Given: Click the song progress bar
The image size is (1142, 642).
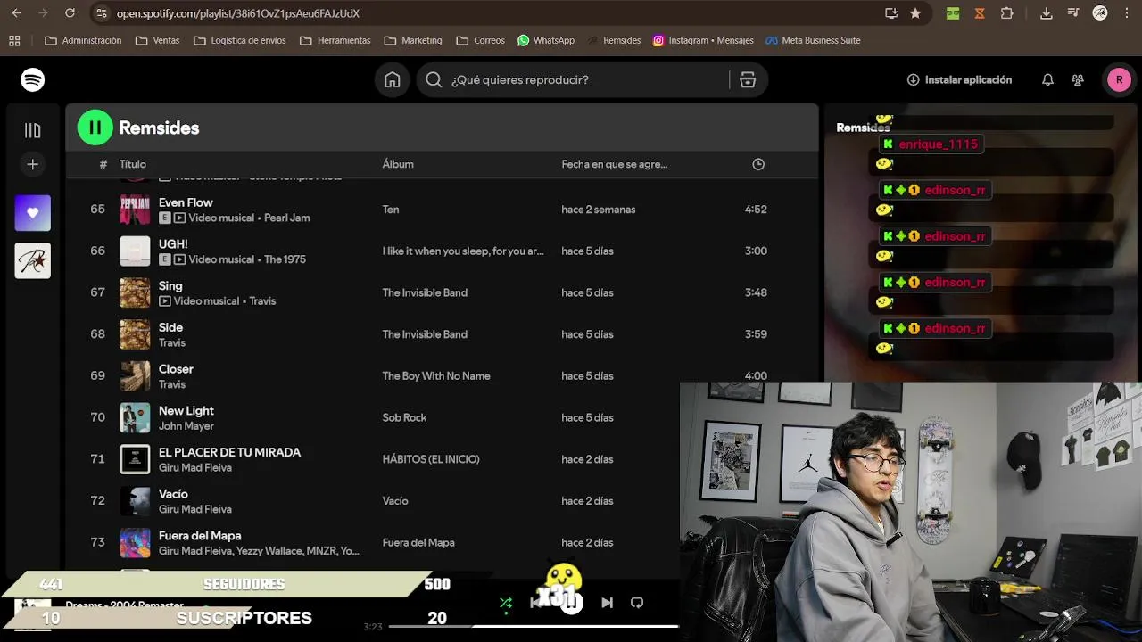Looking at the screenshot, I should (534, 626).
